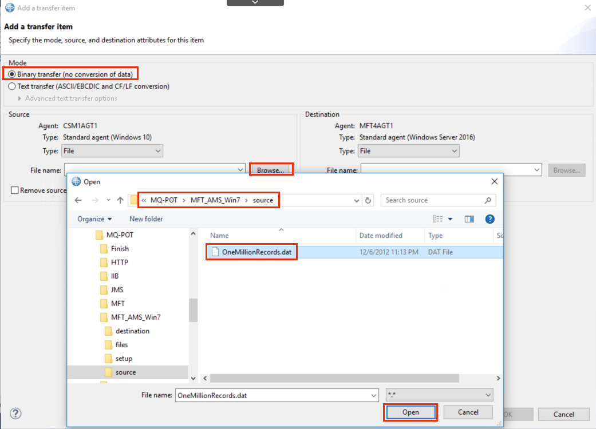Image resolution: width=596 pixels, height=429 pixels.
Task: Open Destination File name combo box arrow
Action: [536, 170]
